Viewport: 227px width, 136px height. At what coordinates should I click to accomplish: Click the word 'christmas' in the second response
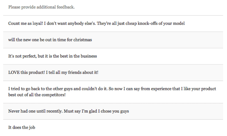(83, 40)
